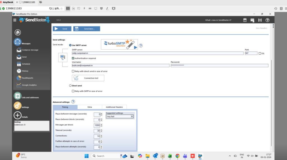Increase Messages per block with stepper
The image size is (287, 160).
(x=101, y=124)
